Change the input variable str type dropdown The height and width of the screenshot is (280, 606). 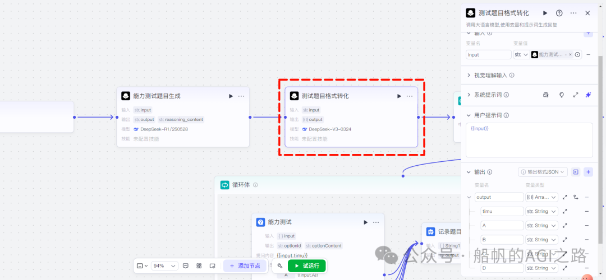pyautogui.click(x=521, y=55)
